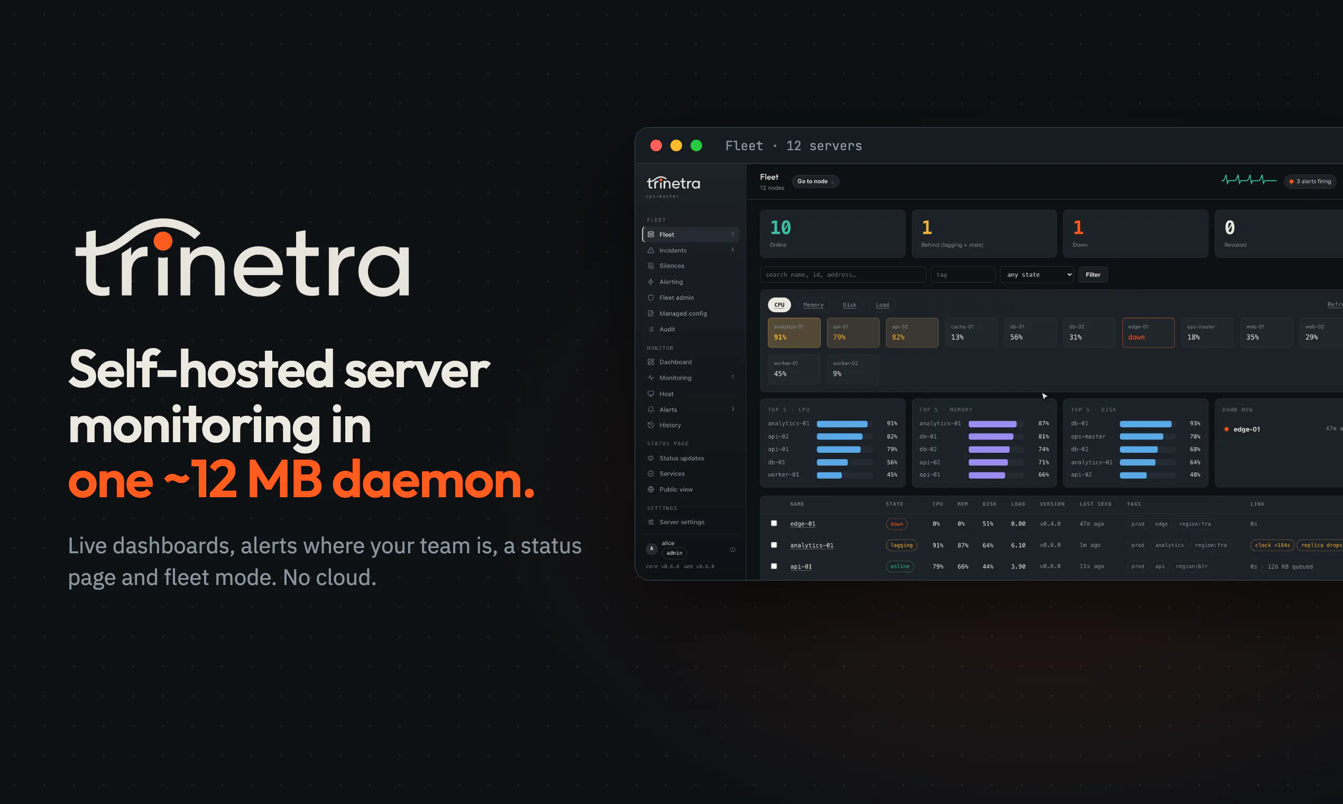Open Fleet admin shield icon

coord(651,297)
